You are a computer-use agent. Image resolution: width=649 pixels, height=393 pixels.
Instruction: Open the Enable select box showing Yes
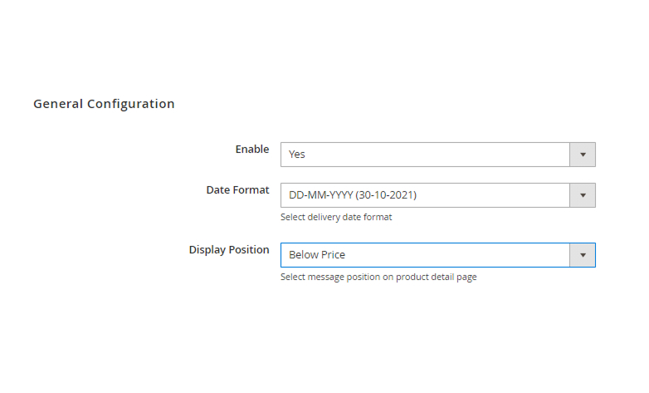coord(425,155)
